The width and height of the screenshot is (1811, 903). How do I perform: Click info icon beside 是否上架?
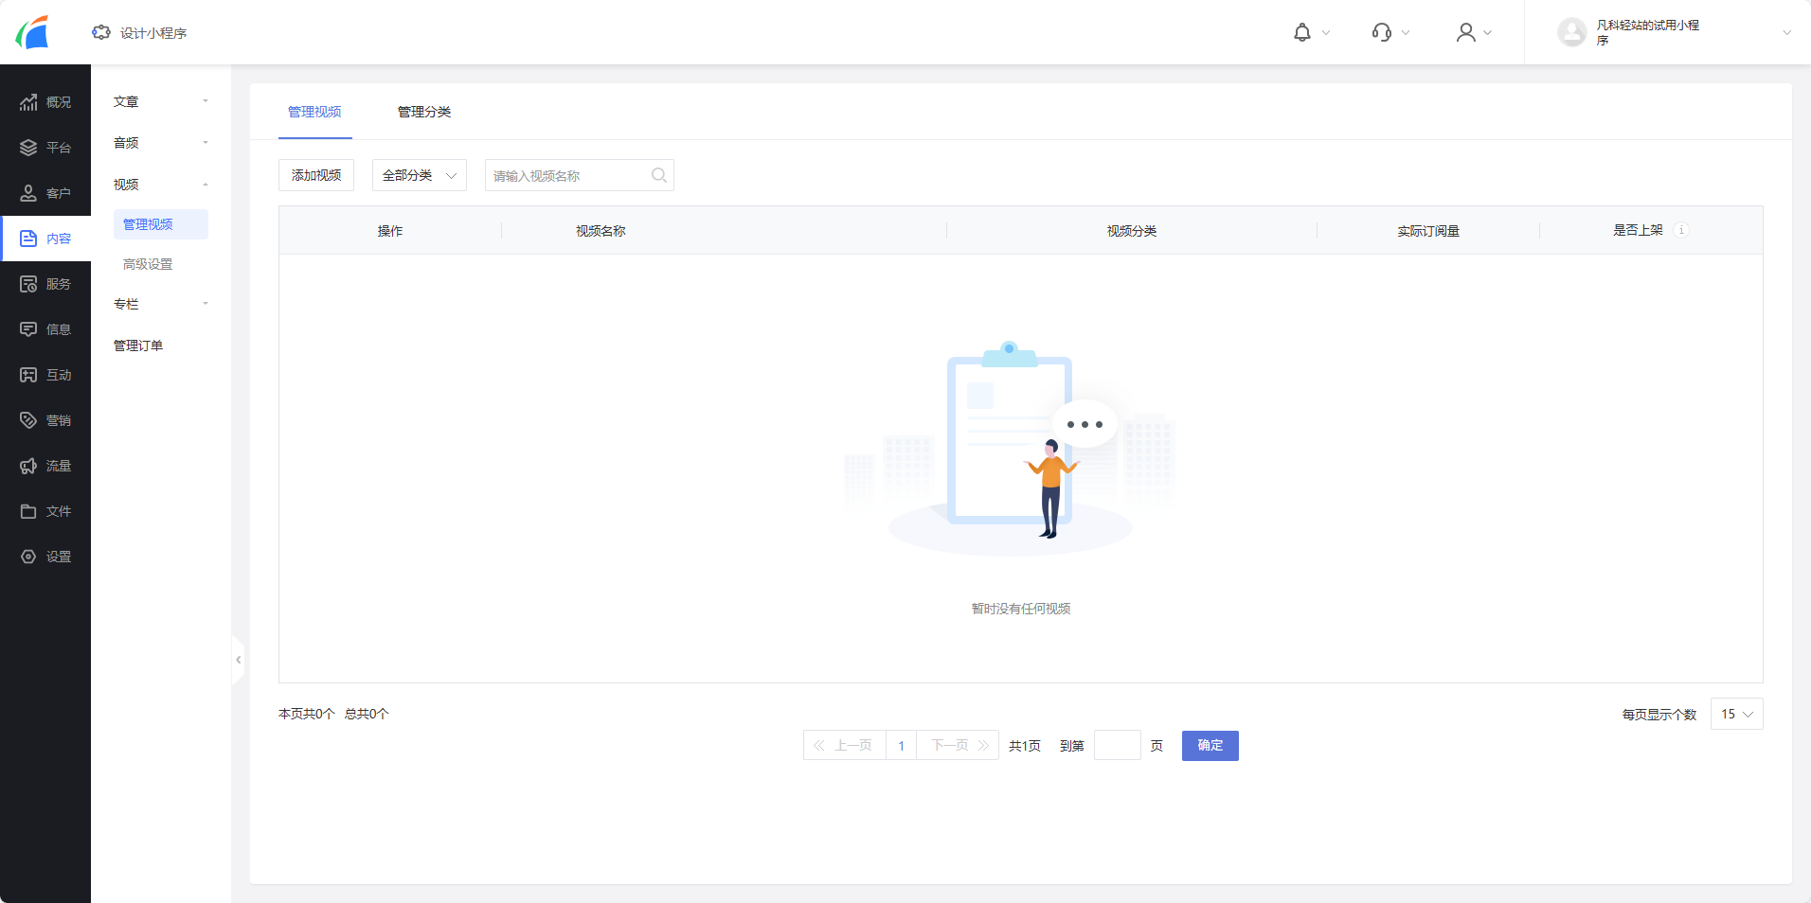1681,230
